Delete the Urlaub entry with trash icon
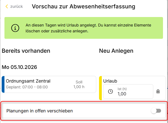 pyautogui.click(x=158, y=91)
